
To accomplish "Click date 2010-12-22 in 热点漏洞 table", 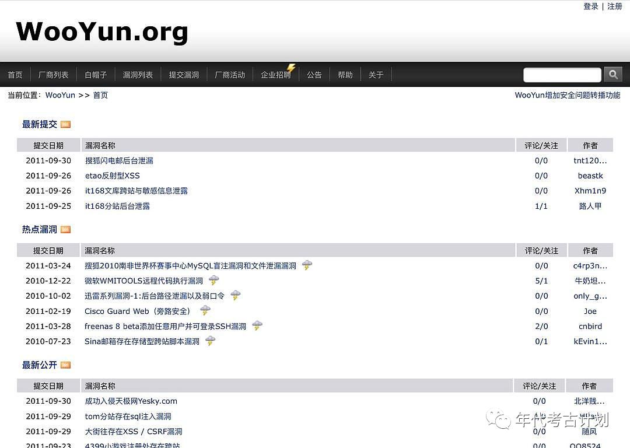I will click(48, 281).
